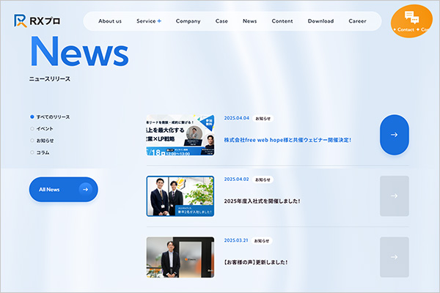This screenshot has height=293, width=440.
Task: Select News in the navigation bar
Action: [249, 21]
